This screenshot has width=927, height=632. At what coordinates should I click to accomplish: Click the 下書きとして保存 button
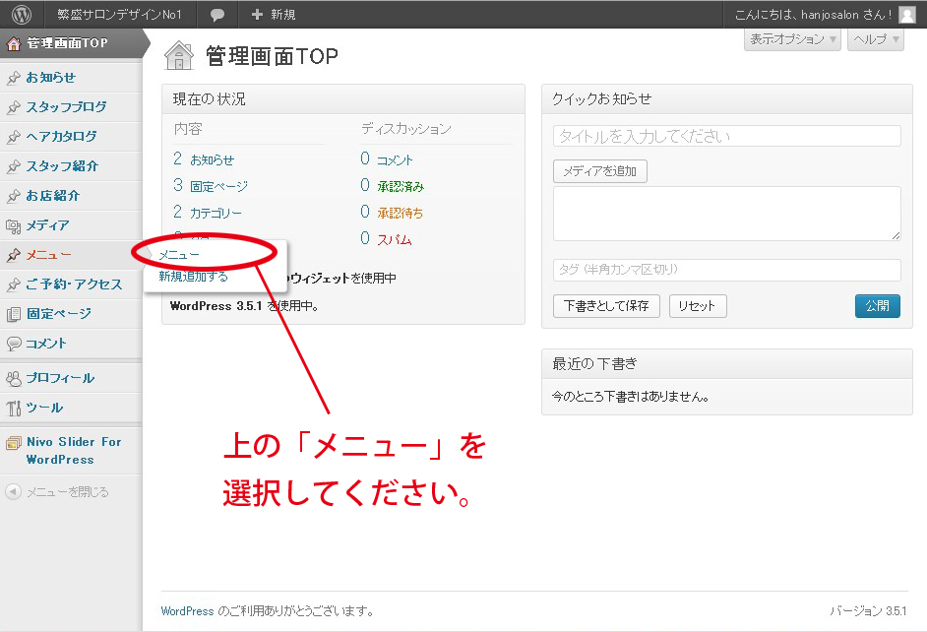[606, 306]
